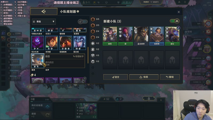The width and height of the screenshot is (213, 120).
Task: Select the 2/3 trait icon
Action: [x=93, y=25]
